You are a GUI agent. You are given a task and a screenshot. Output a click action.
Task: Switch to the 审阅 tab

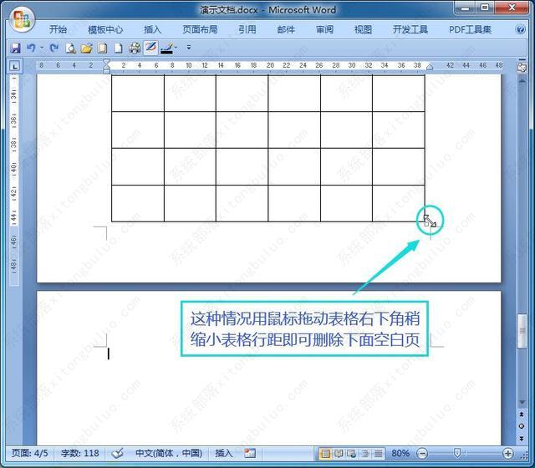(x=324, y=29)
